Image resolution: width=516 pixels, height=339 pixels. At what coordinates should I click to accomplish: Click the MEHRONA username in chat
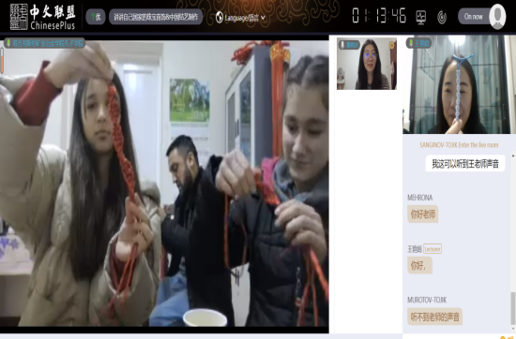(x=419, y=198)
